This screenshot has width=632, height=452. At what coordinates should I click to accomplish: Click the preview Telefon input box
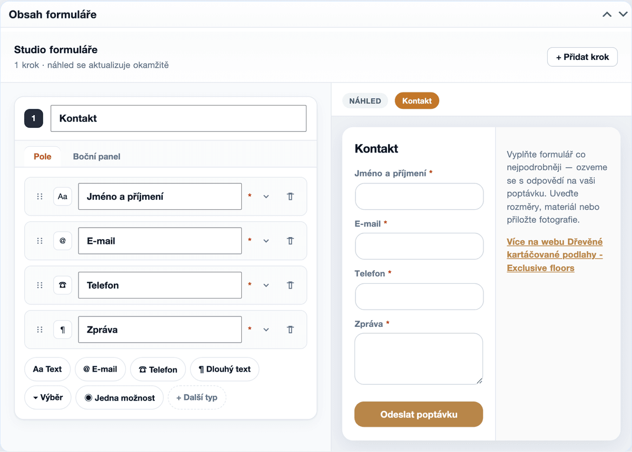[419, 297]
